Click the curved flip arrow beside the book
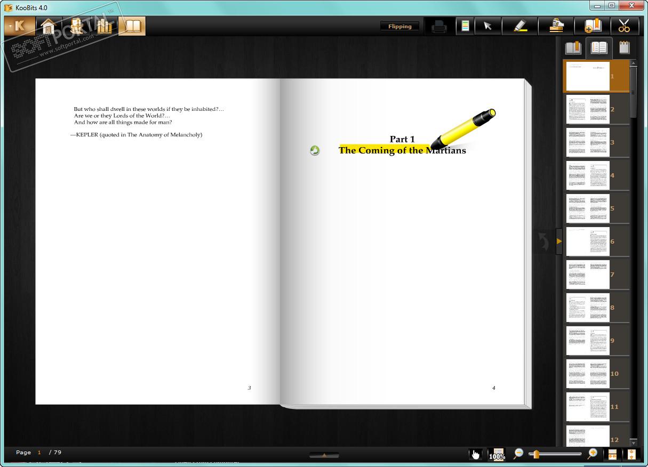 coord(543,242)
